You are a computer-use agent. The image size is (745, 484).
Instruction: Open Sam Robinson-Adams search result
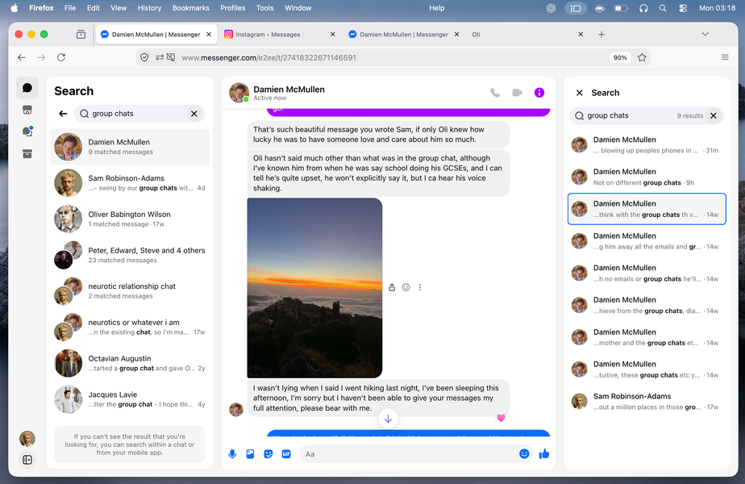coord(130,183)
